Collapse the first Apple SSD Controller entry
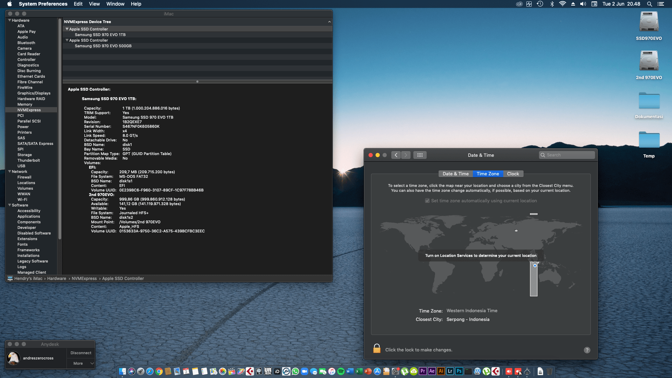The image size is (672, 378). [x=67, y=29]
